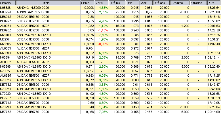This screenshot has width=221, height=114.
Task: Select symbol N63400
Action: tap(5, 35)
